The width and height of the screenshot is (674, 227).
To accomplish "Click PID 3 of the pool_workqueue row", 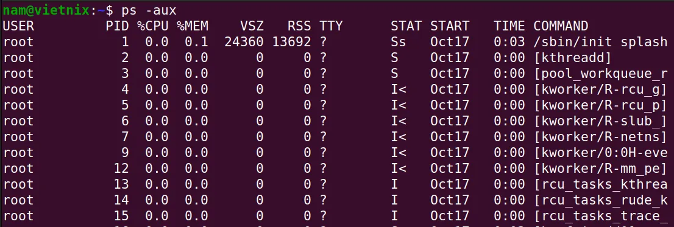I will (x=125, y=74).
